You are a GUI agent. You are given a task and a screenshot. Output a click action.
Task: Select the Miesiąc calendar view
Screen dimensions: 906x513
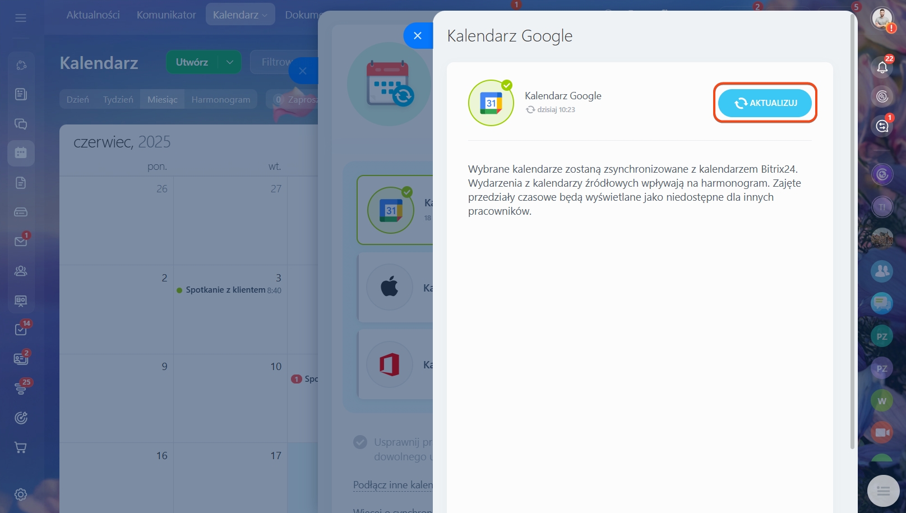tap(163, 99)
